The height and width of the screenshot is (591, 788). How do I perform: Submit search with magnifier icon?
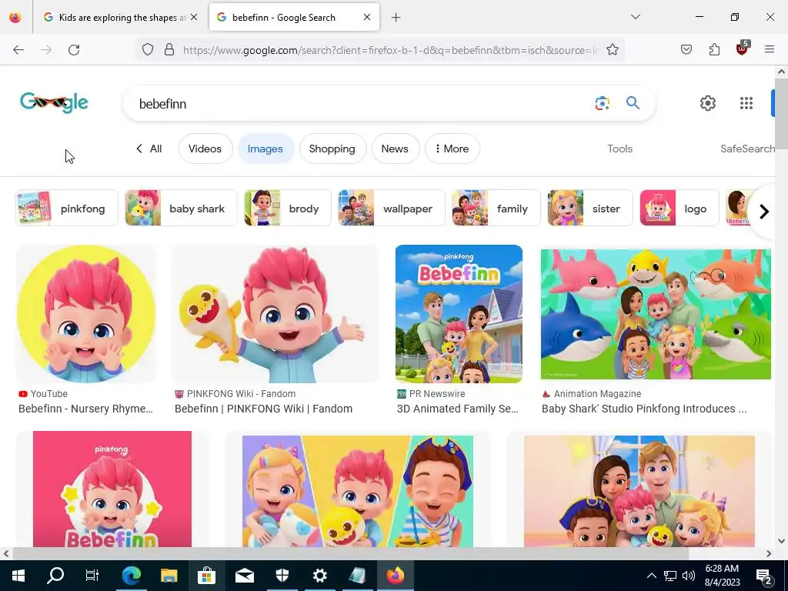click(x=633, y=103)
